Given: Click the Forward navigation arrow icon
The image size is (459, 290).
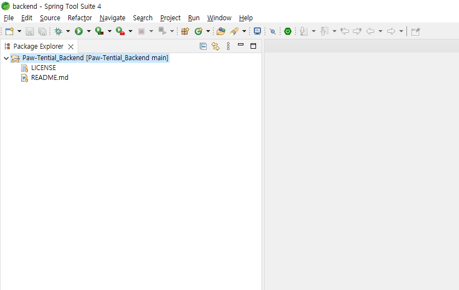Looking at the screenshot, I should point(391,31).
